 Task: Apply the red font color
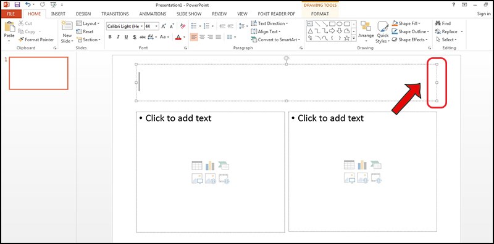(178, 37)
